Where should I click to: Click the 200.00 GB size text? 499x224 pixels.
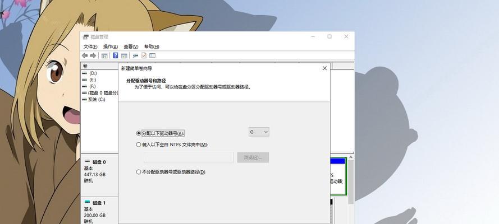point(94,215)
